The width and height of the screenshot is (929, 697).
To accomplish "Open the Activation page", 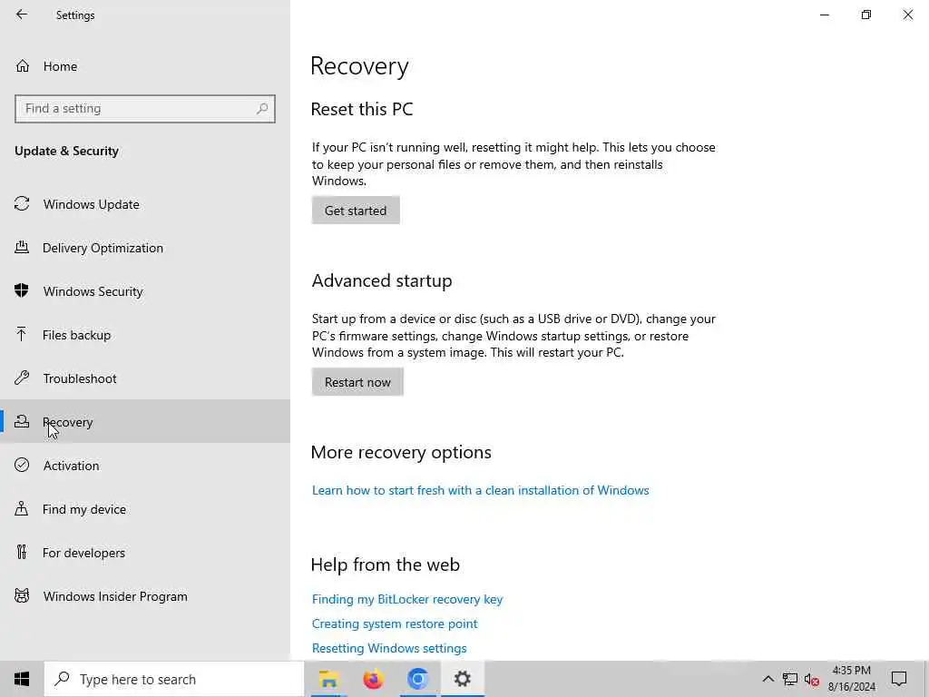I will pos(145,466).
